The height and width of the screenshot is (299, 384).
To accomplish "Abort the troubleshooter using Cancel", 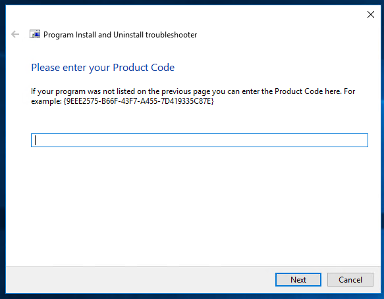I will [x=350, y=279].
